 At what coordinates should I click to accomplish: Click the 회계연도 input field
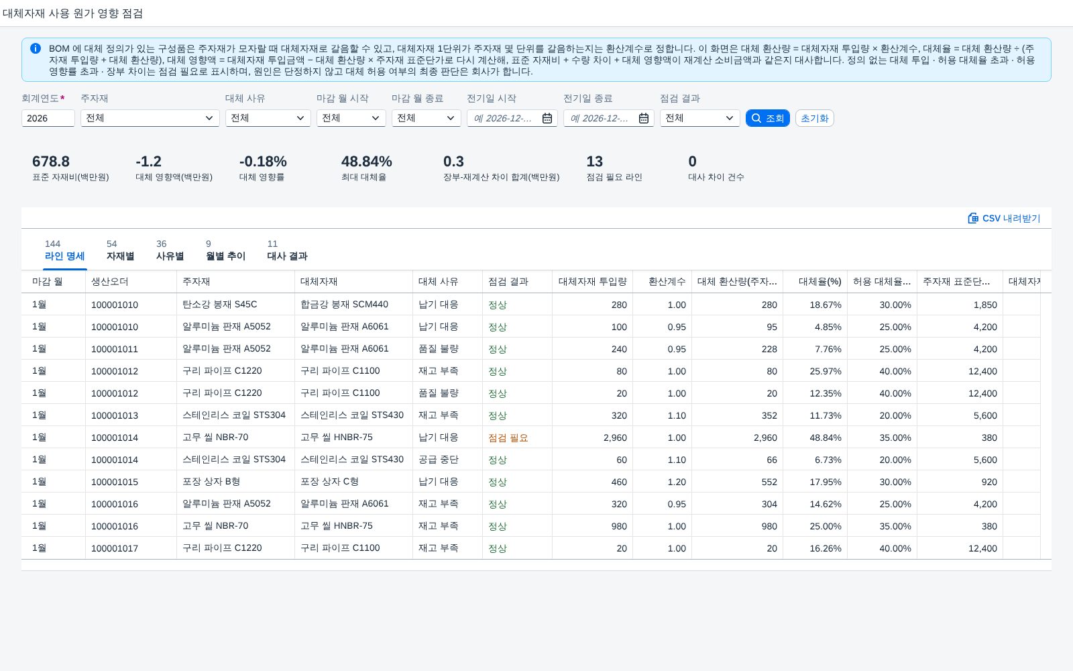click(48, 118)
